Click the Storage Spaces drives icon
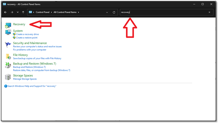Viewport: 219px width, 124px height. click(8, 77)
